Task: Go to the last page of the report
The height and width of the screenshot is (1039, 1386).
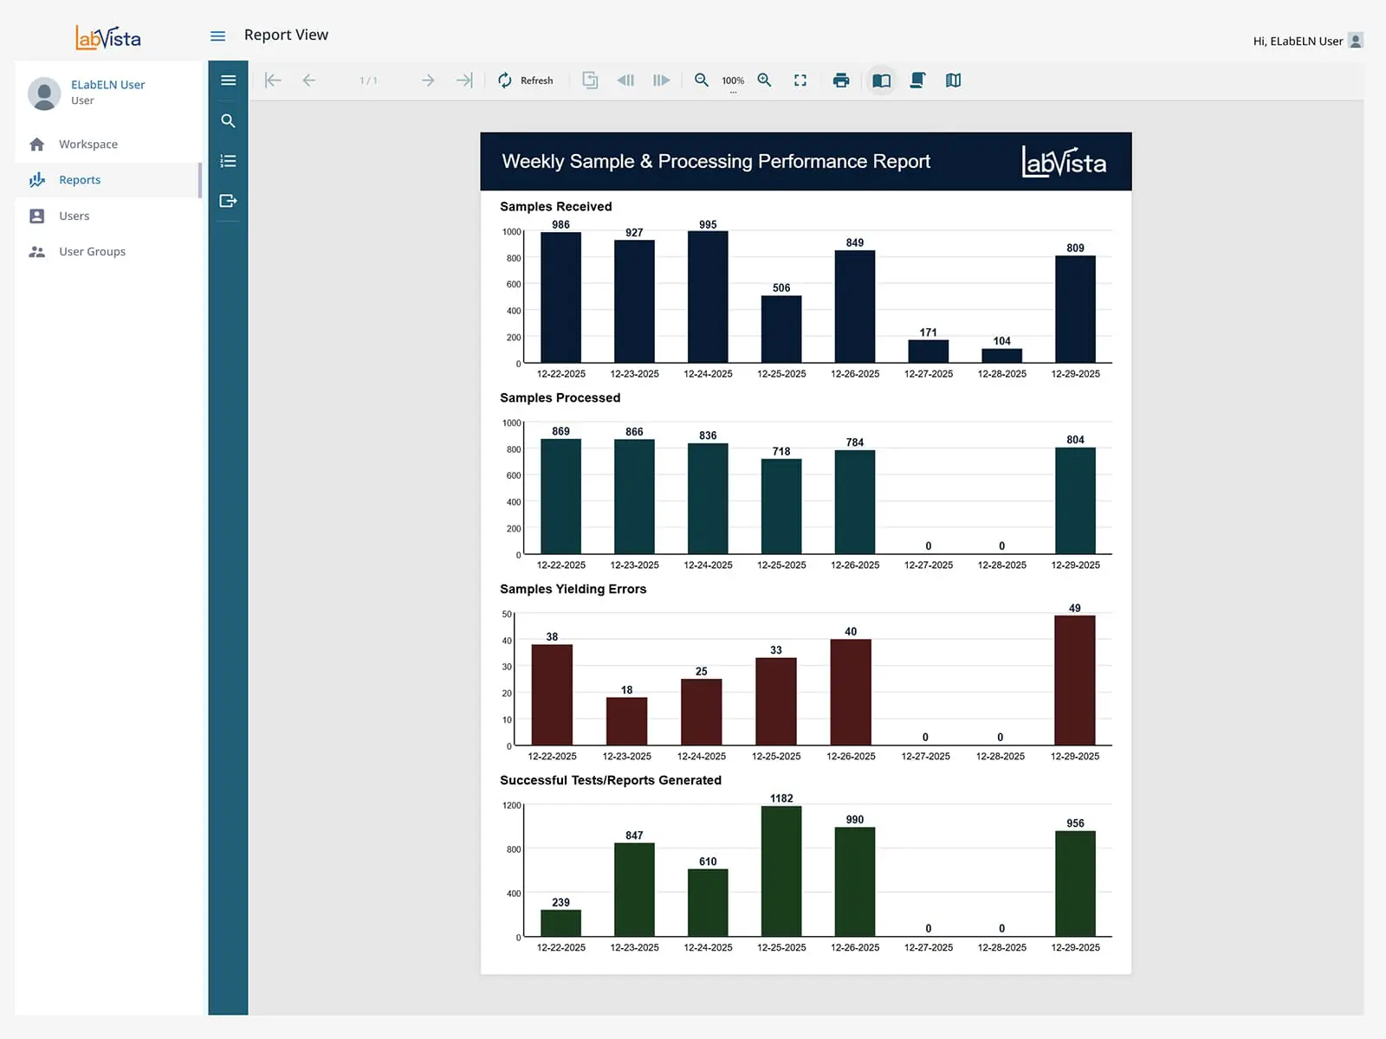Action: coord(464,80)
